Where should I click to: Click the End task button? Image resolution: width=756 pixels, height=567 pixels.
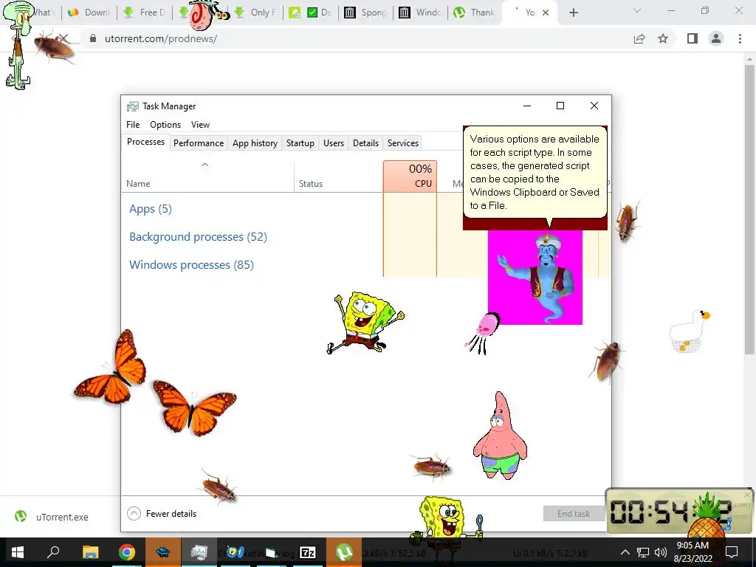coord(574,514)
